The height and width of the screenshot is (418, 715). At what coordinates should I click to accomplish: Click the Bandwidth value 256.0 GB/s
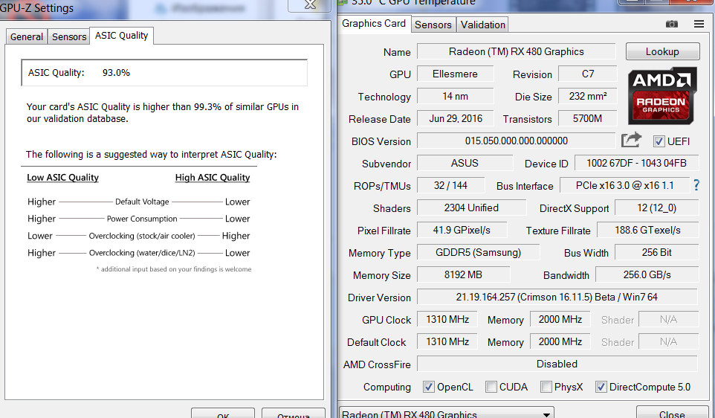click(647, 274)
